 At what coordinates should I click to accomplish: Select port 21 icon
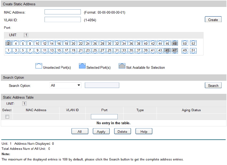(x=81, y=51)
